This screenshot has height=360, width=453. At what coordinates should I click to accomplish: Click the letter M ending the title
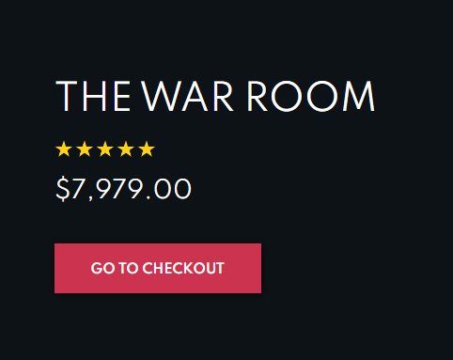click(x=359, y=96)
